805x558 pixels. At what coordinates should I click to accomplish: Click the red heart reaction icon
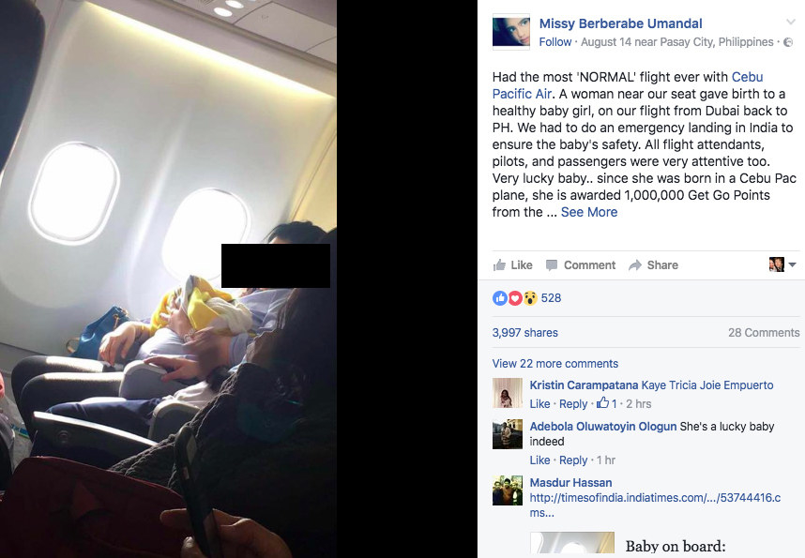click(515, 297)
